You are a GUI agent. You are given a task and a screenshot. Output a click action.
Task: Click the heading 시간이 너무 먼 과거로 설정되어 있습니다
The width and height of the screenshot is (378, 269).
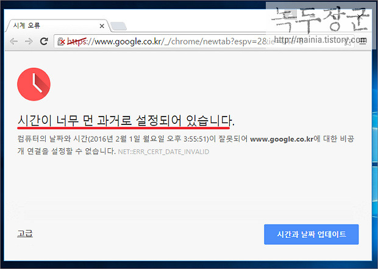pyautogui.click(x=126, y=120)
